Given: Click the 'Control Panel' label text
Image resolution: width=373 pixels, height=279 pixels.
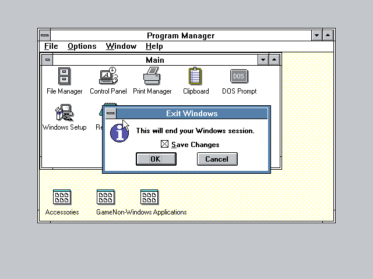Looking at the screenshot, I should tap(108, 91).
